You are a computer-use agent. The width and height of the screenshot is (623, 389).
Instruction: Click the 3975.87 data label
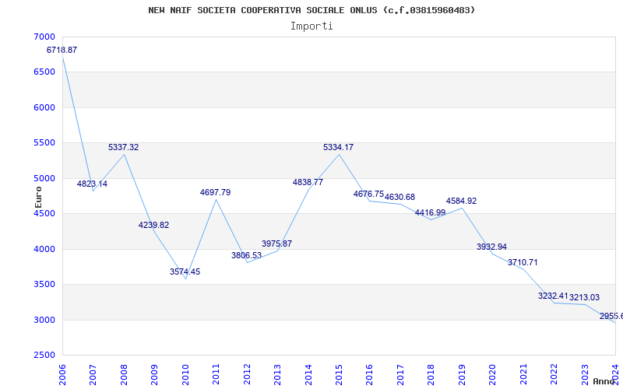click(277, 244)
